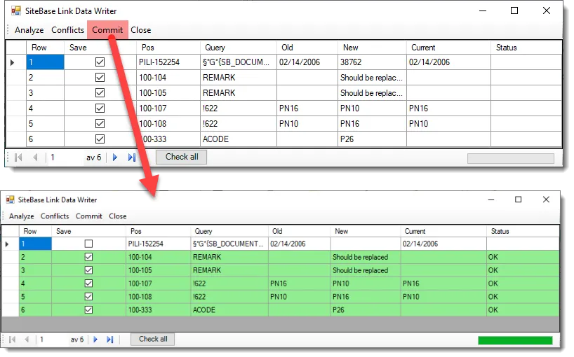
Task: Uncheck Save for 100-107 in upper window
Action: 100,108
